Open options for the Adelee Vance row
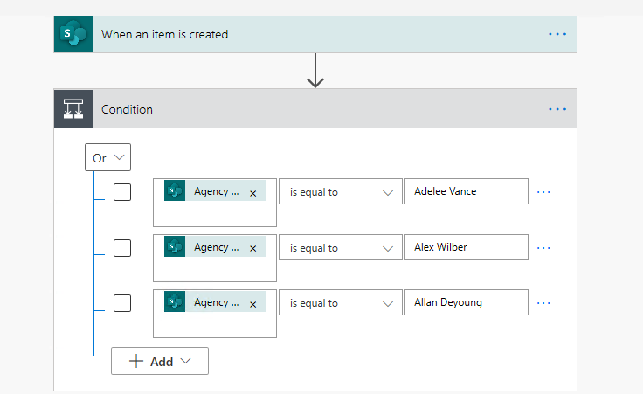The image size is (643, 394). pyautogui.click(x=543, y=192)
